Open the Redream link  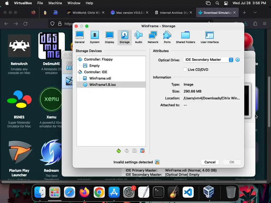(51, 160)
